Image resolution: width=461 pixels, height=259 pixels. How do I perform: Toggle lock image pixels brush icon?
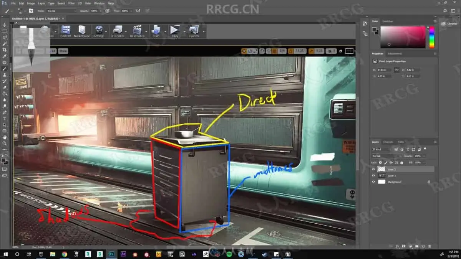point(386,163)
